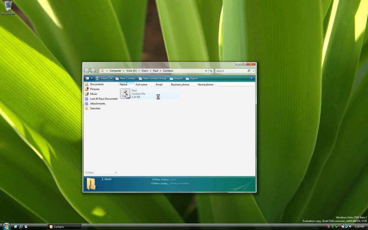Image resolution: width=368 pixels, height=230 pixels.
Task: Open the Help question mark icon
Action: (x=252, y=78)
